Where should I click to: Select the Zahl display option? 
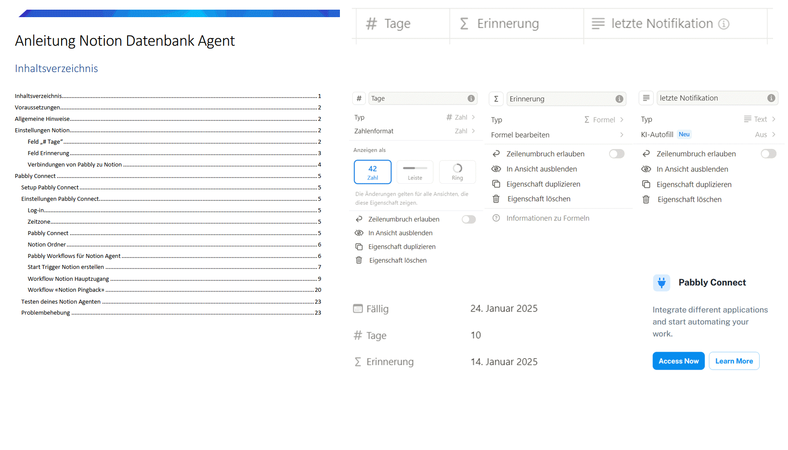coord(372,172)
